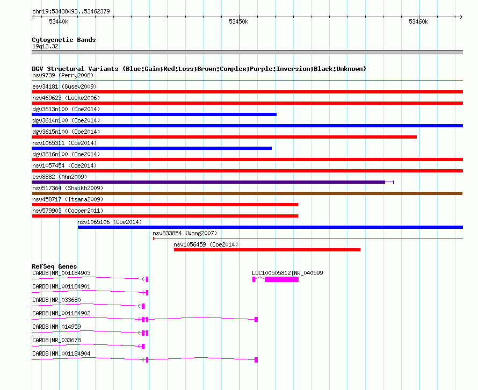Click the 19q13.32 band label

(x=45, y=46)
